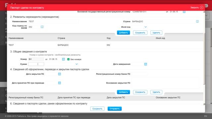Click БАРБАДОС cell in the non-residents table
Viewport: 212px width, 119px height.
click(x=63, y=45)
